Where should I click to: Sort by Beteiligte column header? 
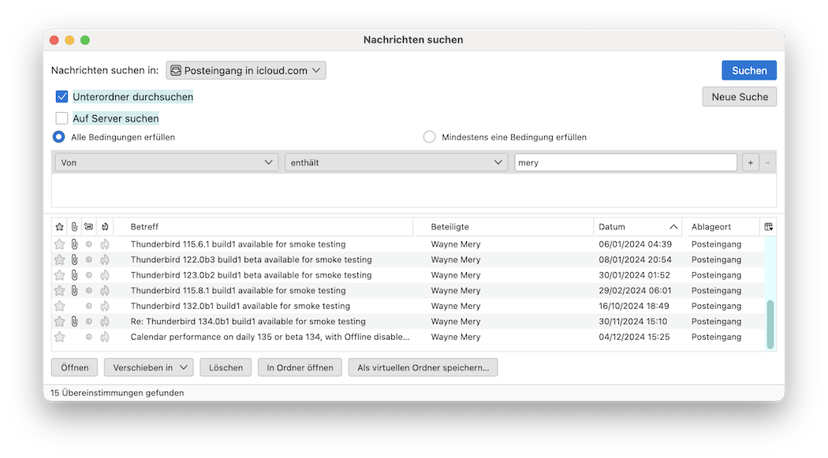tap(505, 227)
